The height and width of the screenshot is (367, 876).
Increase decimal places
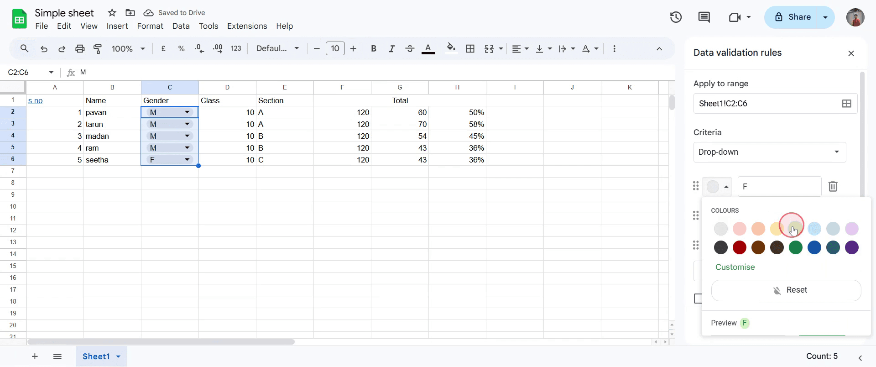click(218, 48)
